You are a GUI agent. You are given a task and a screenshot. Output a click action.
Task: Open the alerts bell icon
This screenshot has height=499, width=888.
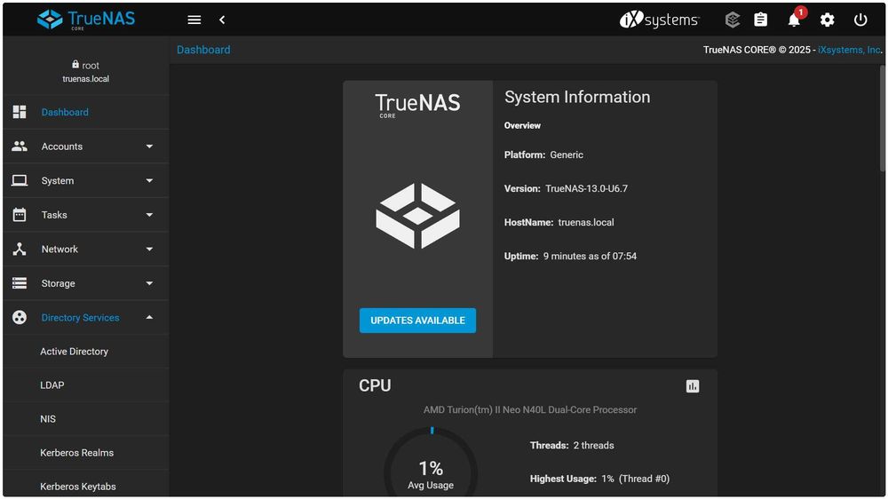pyautogui.click(x=793, y=20)
